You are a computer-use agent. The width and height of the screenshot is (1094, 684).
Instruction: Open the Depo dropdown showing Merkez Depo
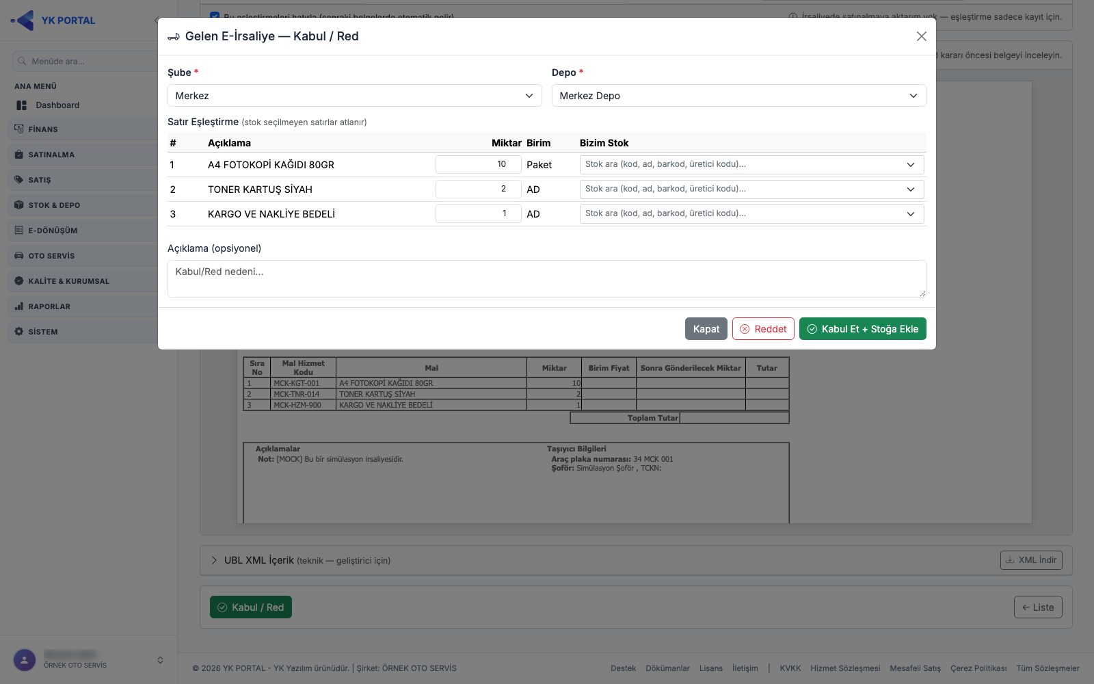pos(738,96)
